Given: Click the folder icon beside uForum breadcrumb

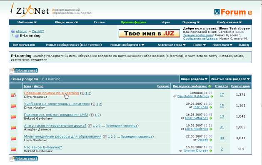Looking at the screenshot, I should pos(13,31).
